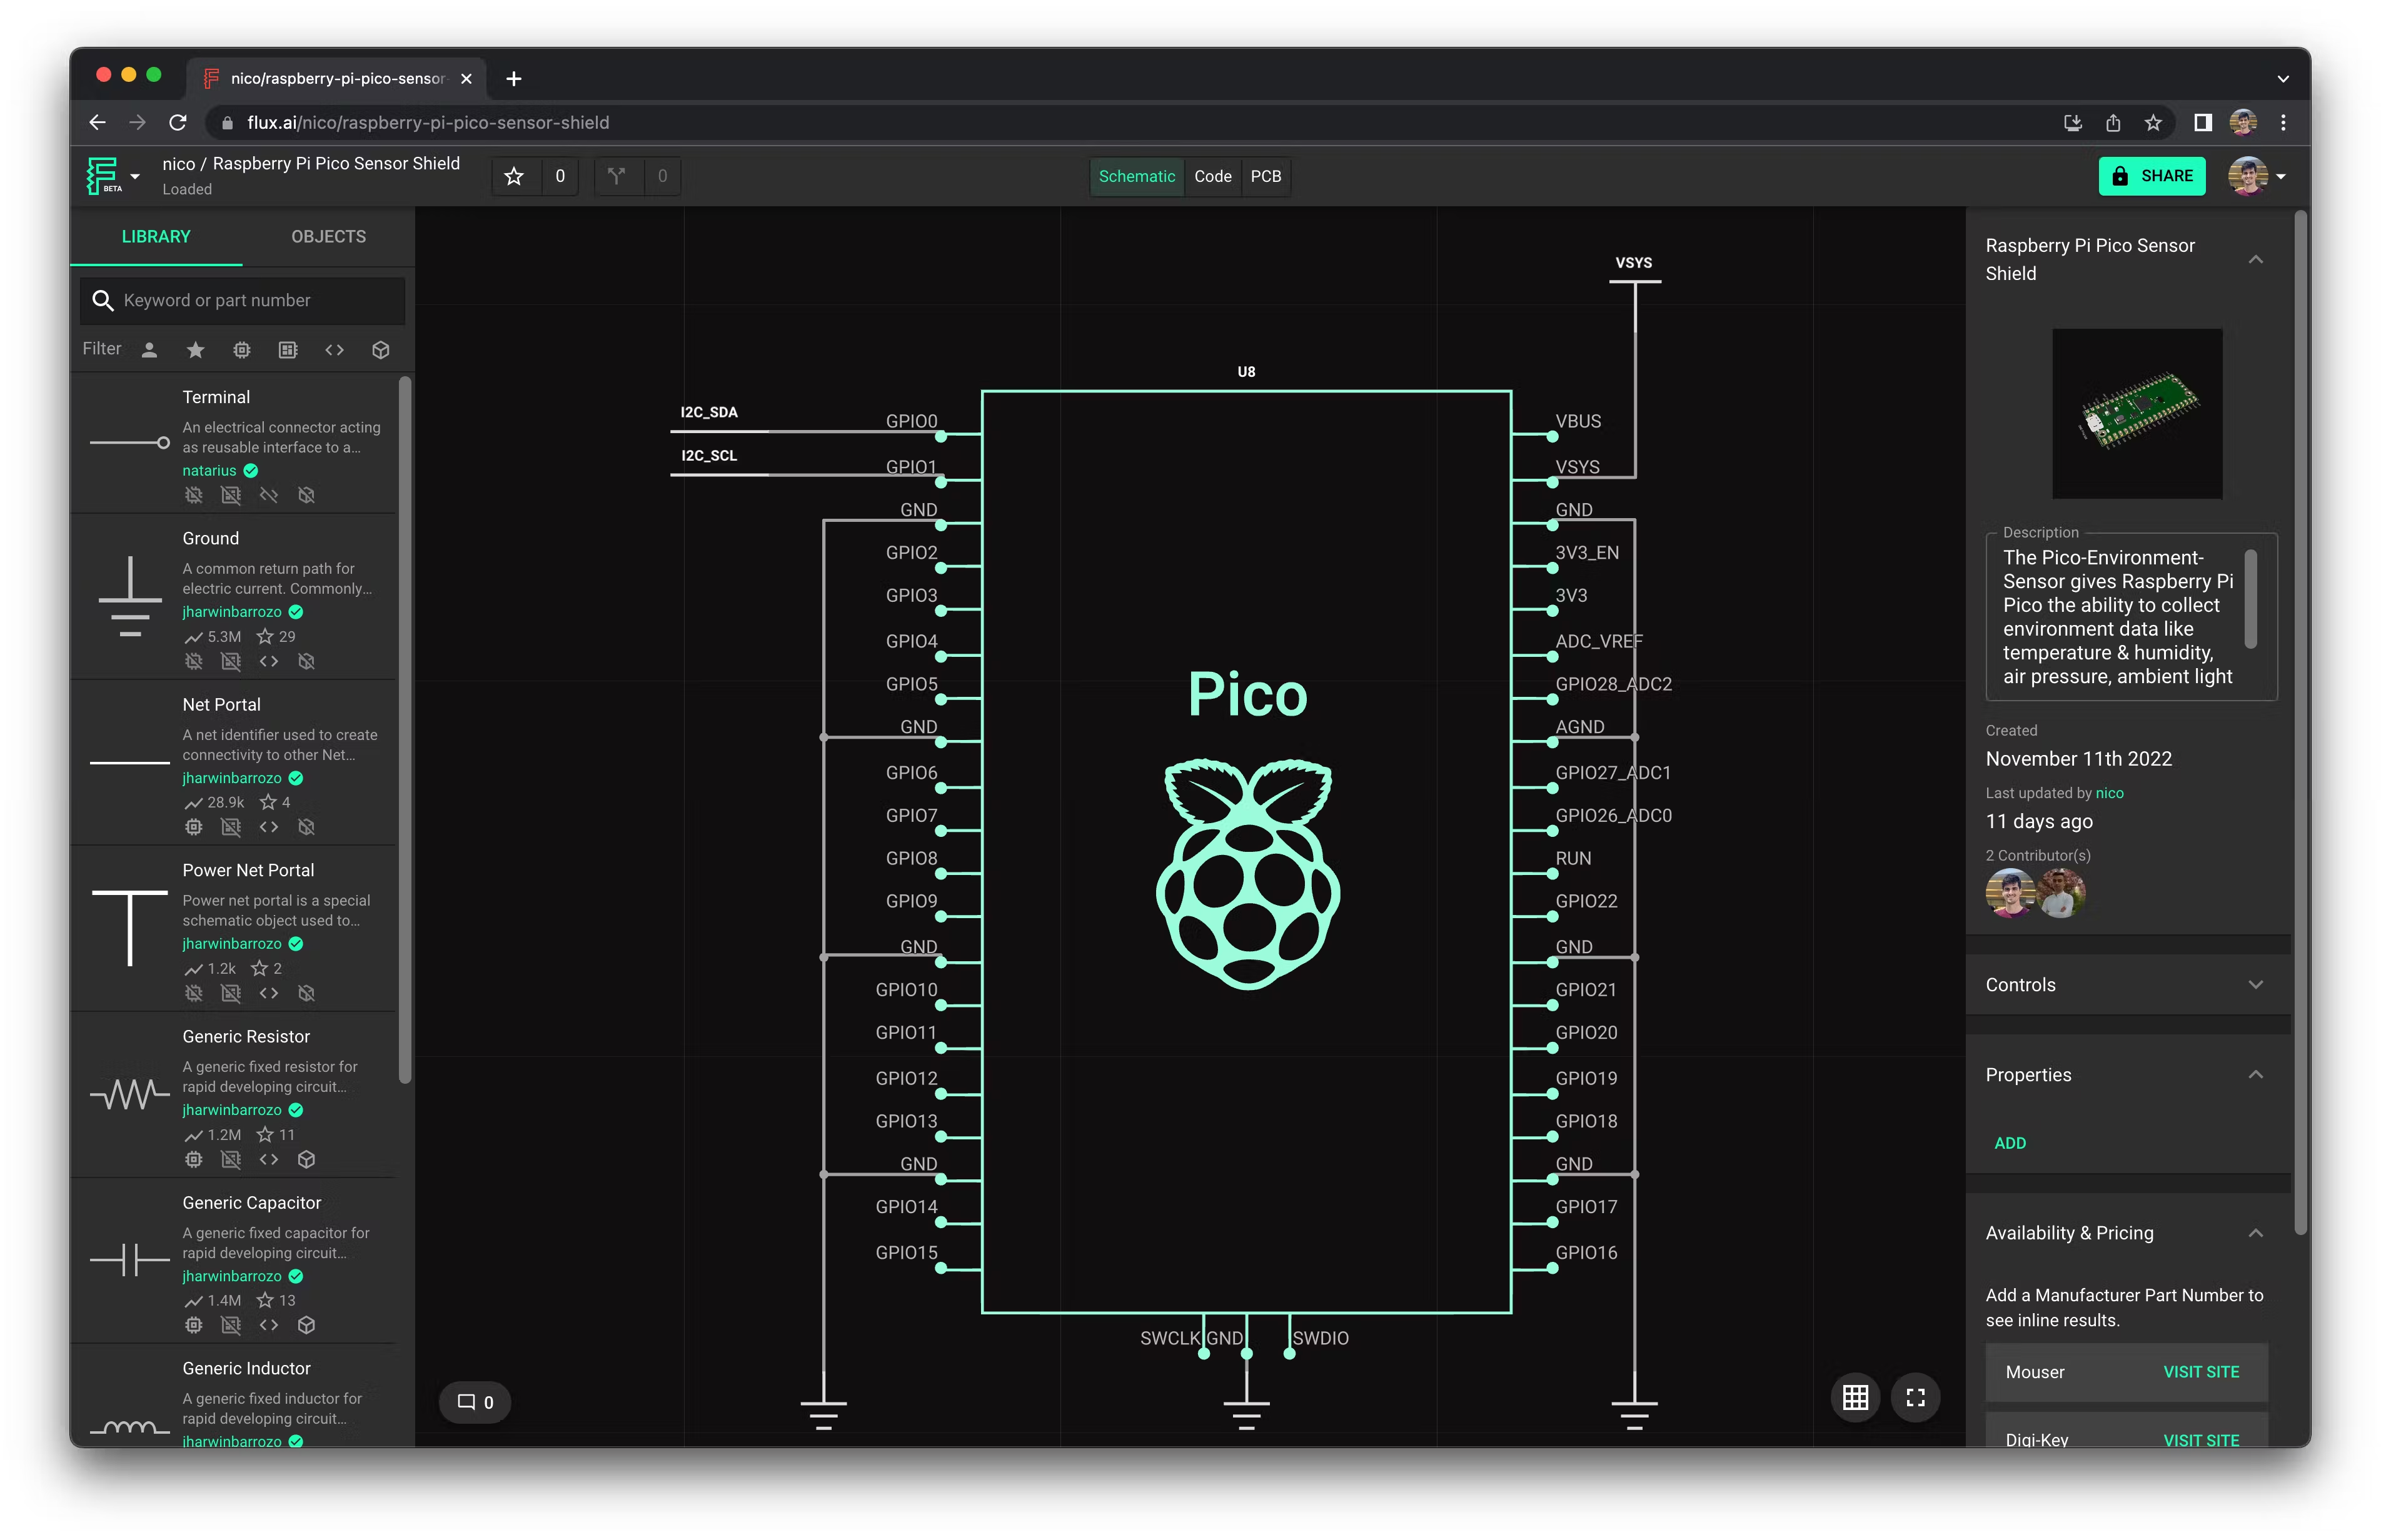Screen dimensions: 2381x1540
Task: Select the Power Net Portal symbol
Action: [x=130, y=928]
